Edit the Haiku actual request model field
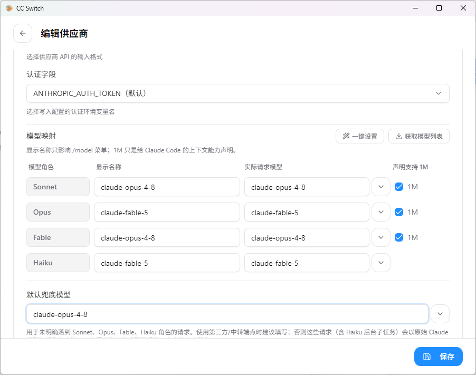Image resolution: width=476 pixels, height=375 pixels. [x=307, y=263]
